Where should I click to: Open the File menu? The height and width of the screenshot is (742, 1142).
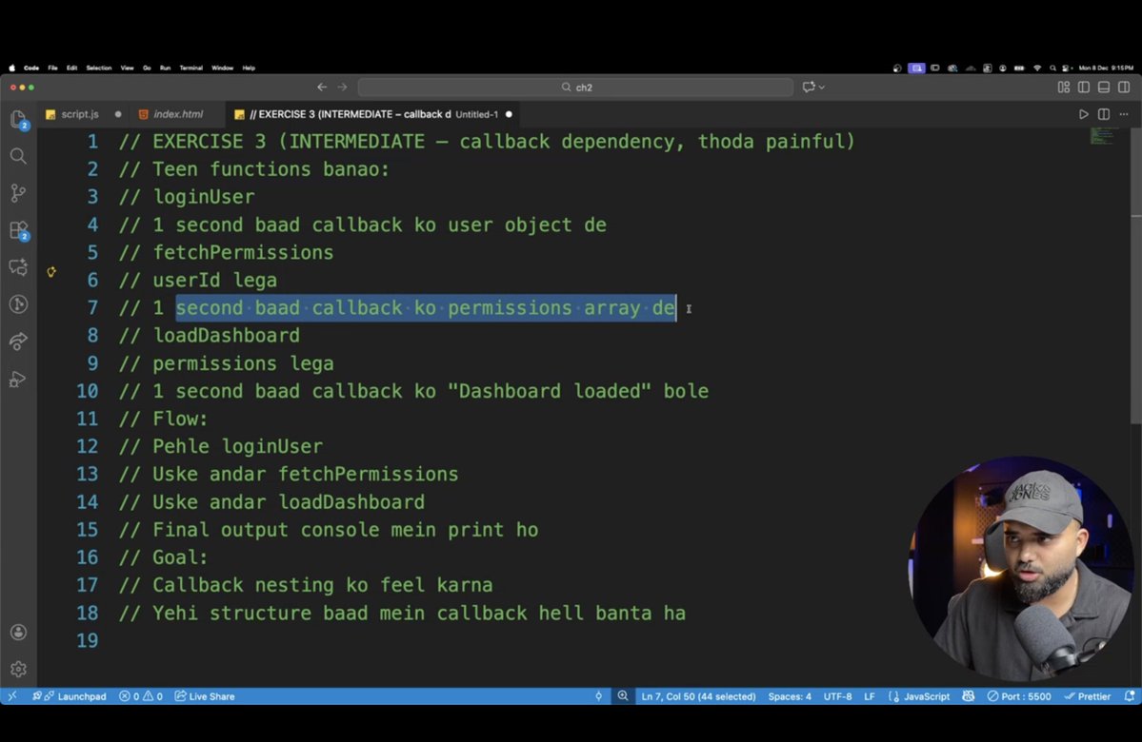[x=52, y=68]
